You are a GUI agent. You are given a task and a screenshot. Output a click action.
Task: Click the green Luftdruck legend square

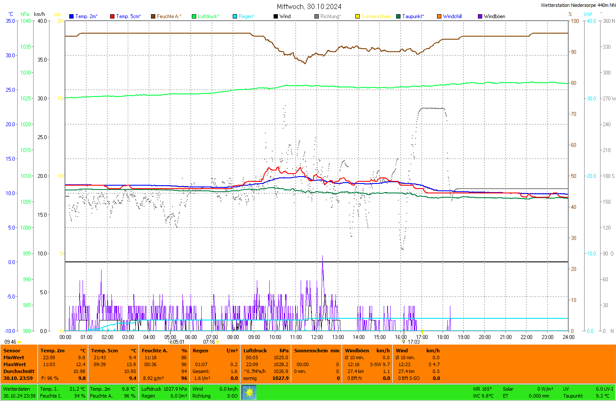(194, 16)
